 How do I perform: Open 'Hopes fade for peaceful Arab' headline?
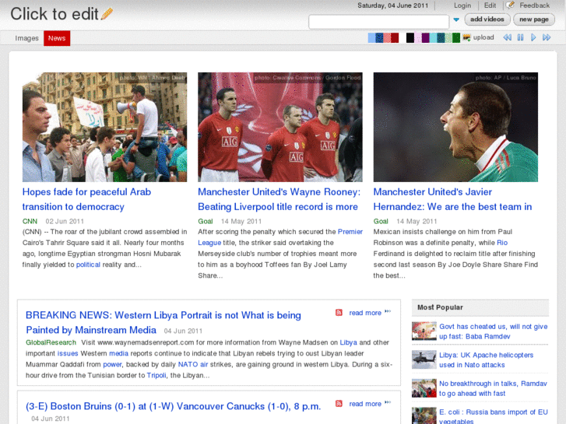[x=86, y=199]
